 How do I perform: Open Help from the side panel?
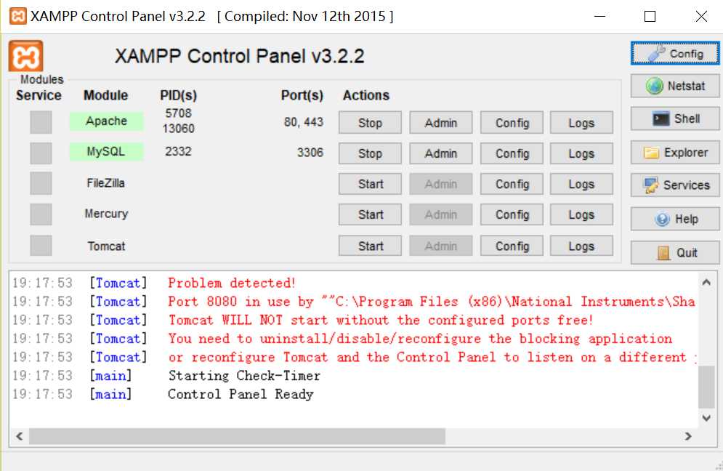click(674, 219)
